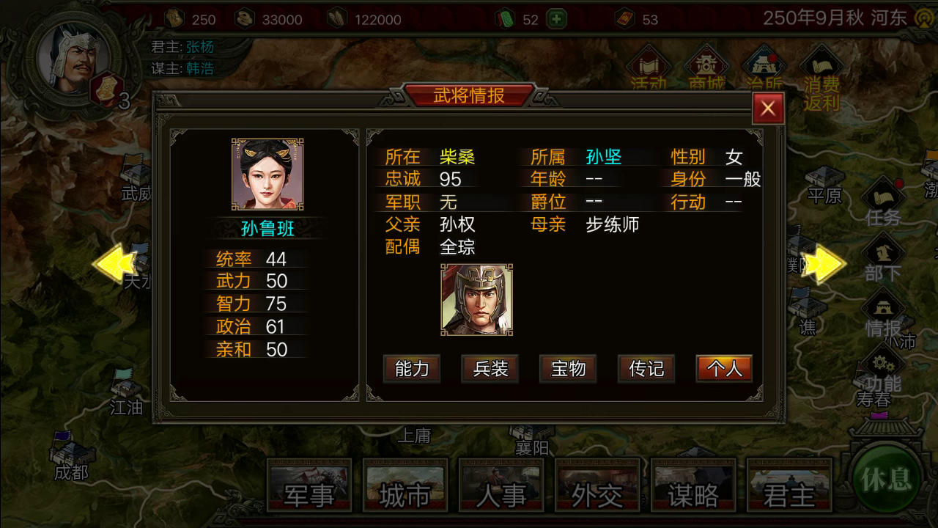This screenshot has height=528, width=938.
Task: Switch to the 传记 tab
Action: pos(646,369)
